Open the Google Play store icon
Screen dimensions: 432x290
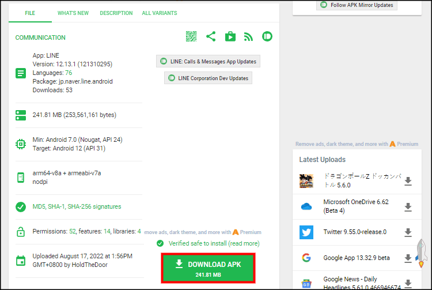pos(230,36)
